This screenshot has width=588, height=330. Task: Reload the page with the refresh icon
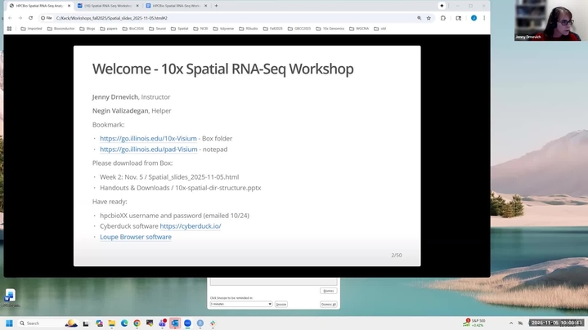30,18
